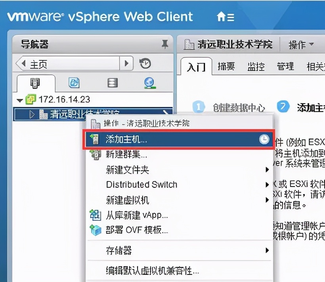Click the Home icon in the top banner

[220, 17]
